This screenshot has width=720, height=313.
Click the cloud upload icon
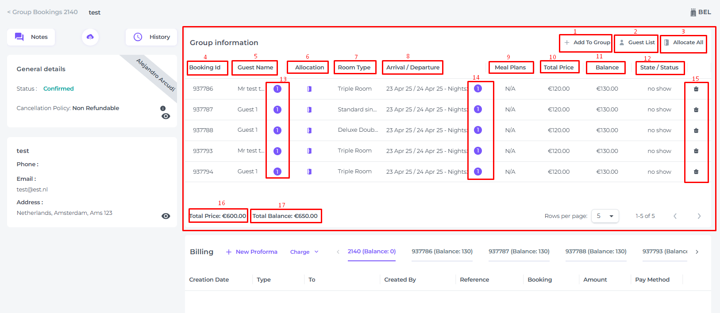pyautogui.click(x=90, y=37)
